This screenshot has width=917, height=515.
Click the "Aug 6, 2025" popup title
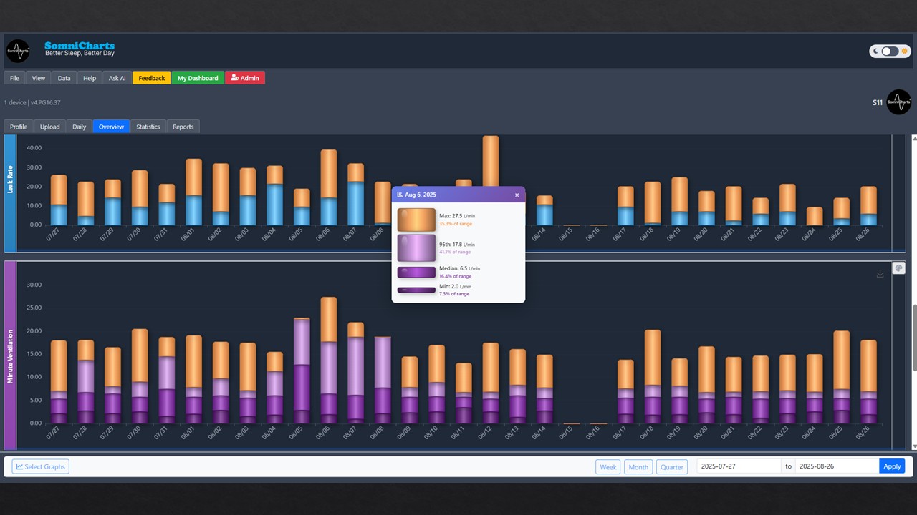[421, 195]
